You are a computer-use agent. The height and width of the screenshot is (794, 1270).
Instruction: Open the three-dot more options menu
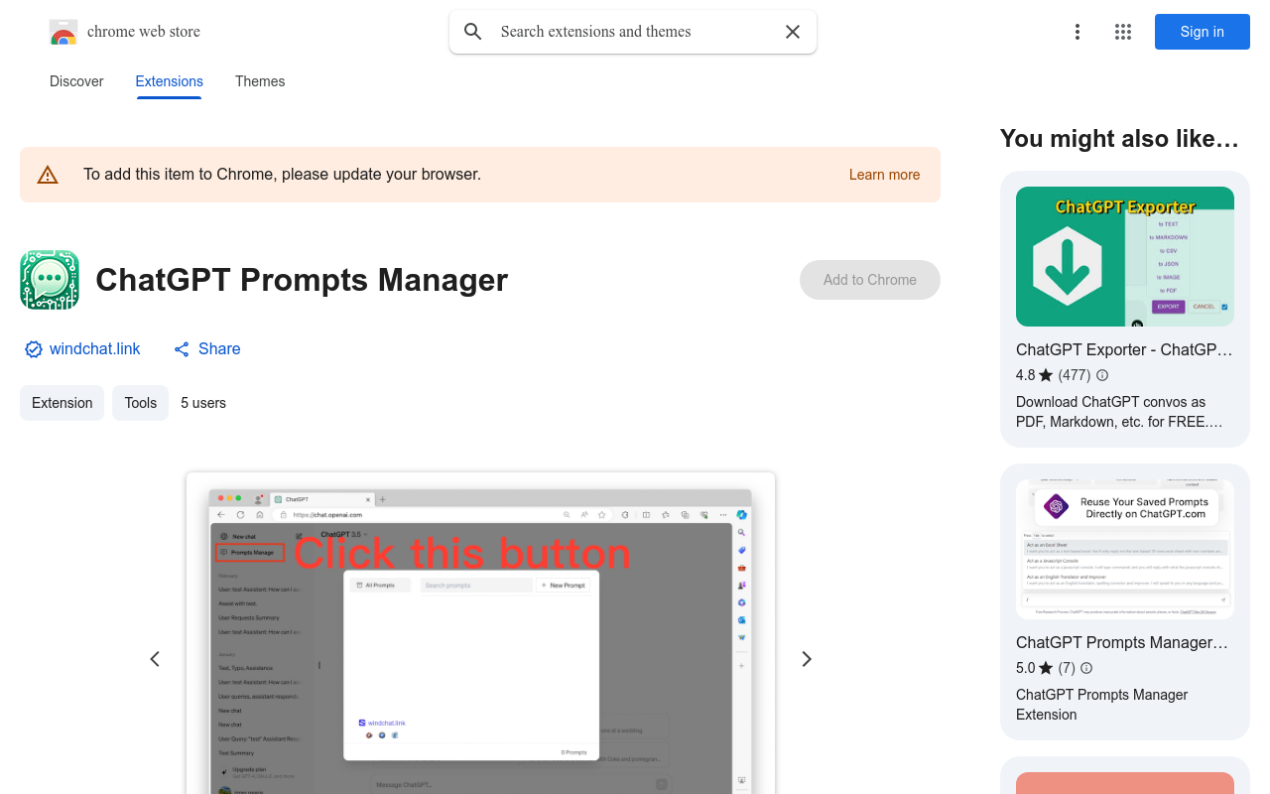1078,32
